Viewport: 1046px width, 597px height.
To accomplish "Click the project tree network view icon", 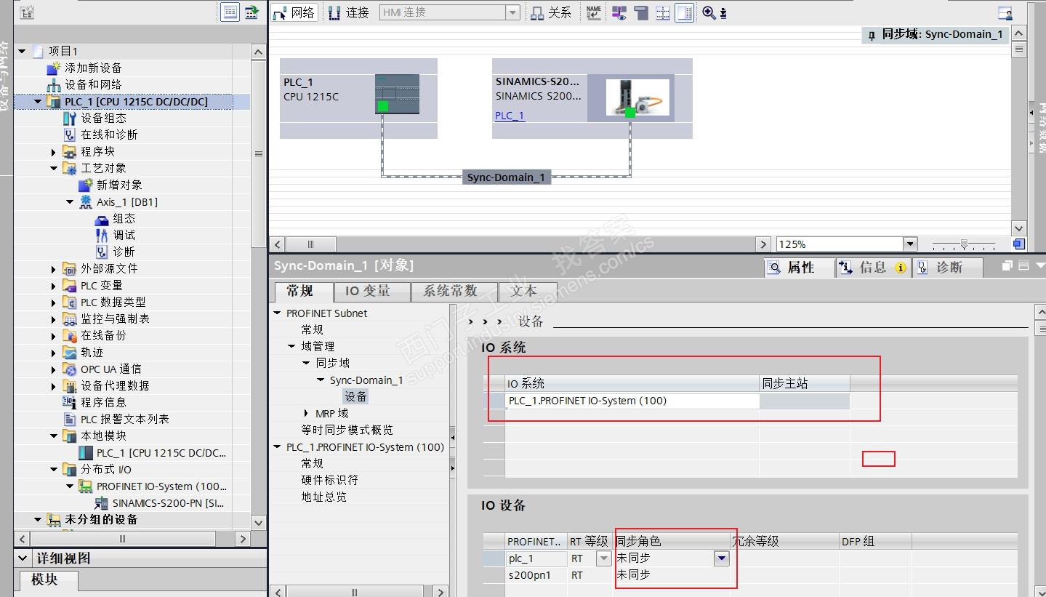I will pos(27,12).
